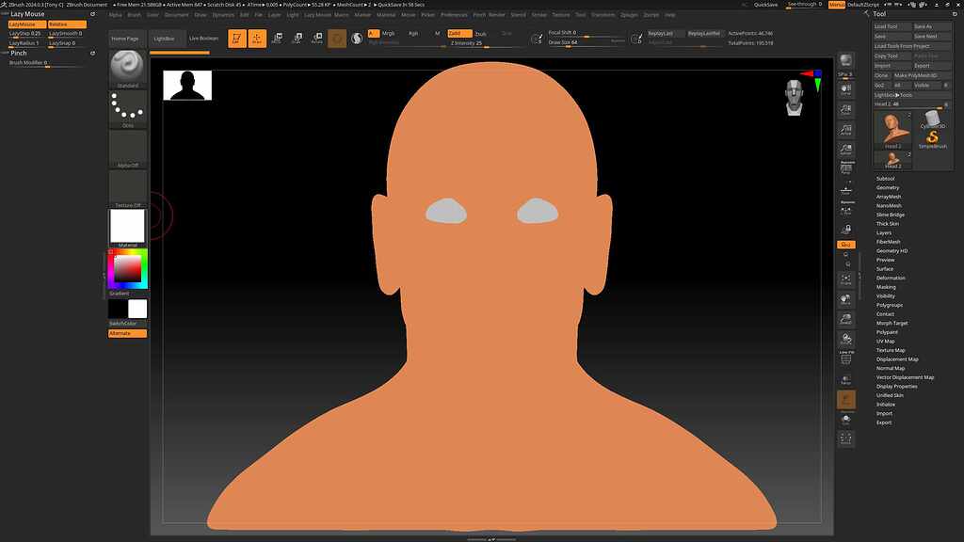Toggle the Mrgb paint mode
The width and height of the screenshot is (964, 542).
[x=388, y=33]
